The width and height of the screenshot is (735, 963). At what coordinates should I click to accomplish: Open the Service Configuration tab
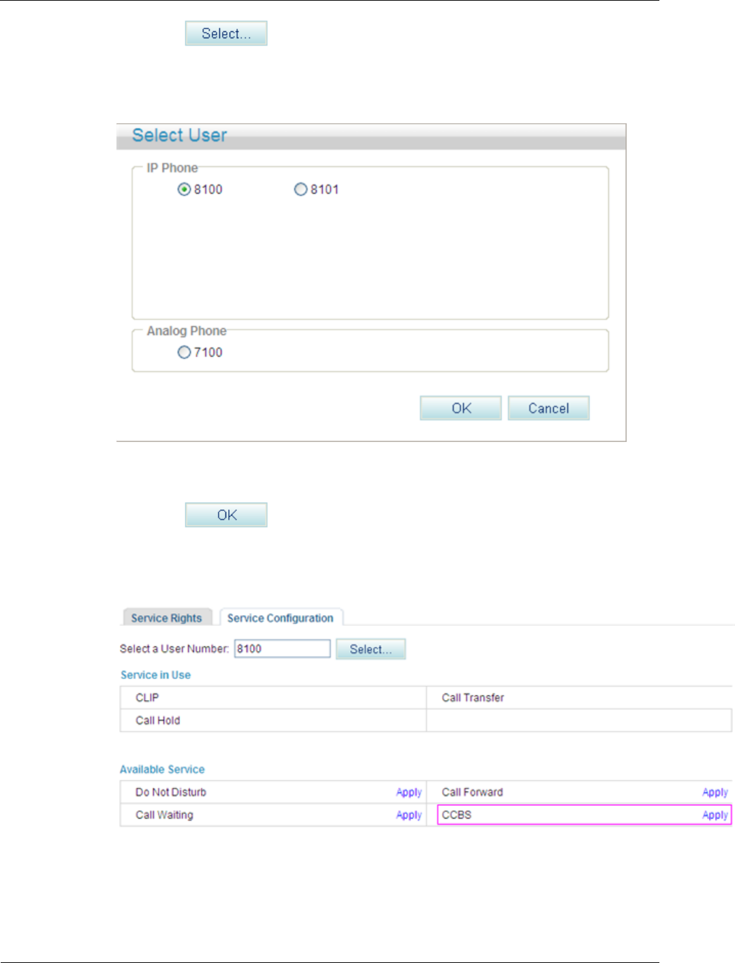click(x=281, y=618)
